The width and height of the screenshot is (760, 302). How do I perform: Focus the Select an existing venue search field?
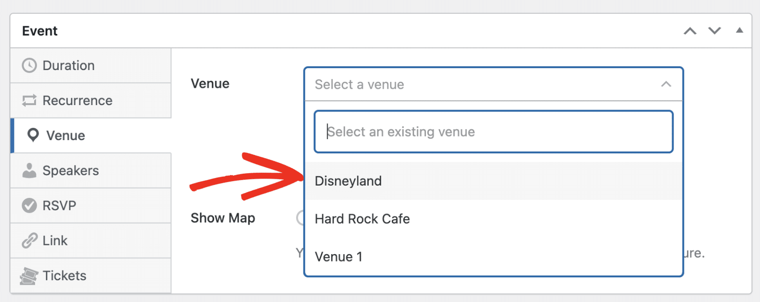coord(494,132)
